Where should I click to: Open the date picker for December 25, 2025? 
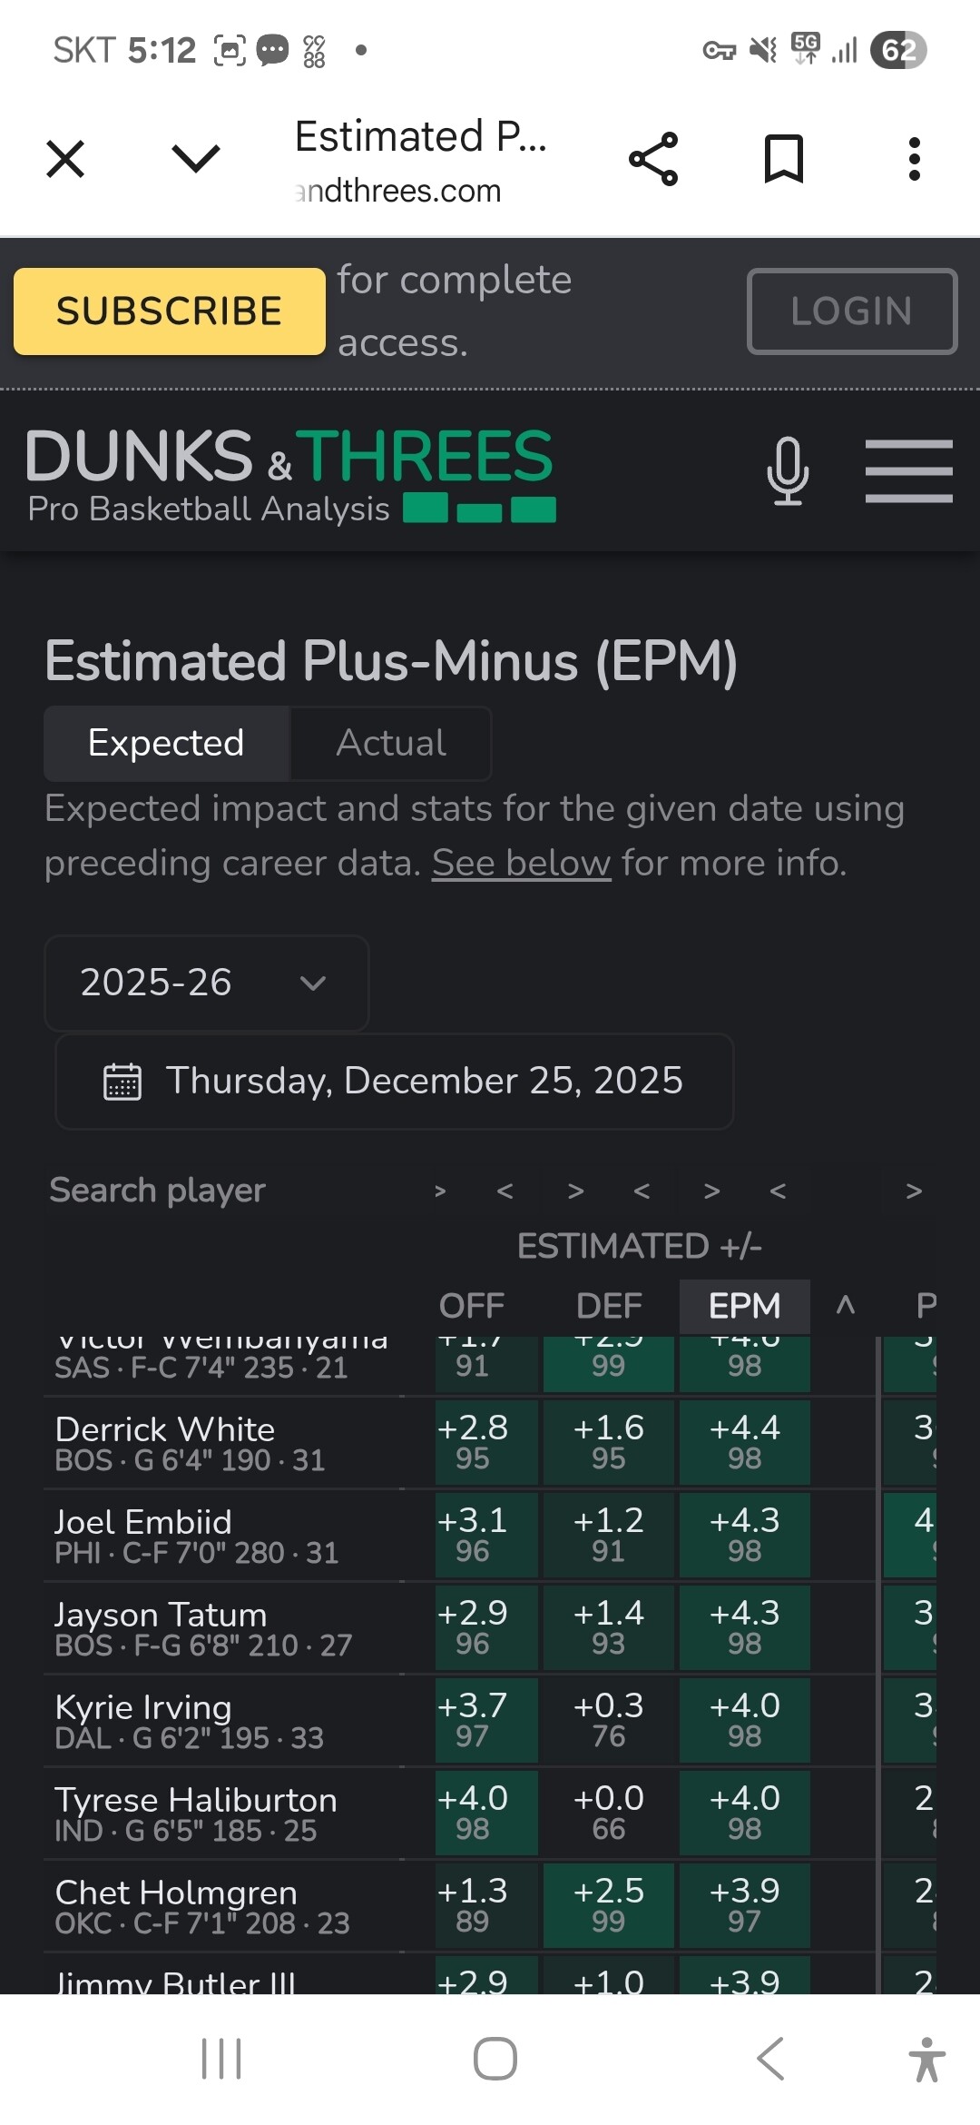coord(395,1081)
